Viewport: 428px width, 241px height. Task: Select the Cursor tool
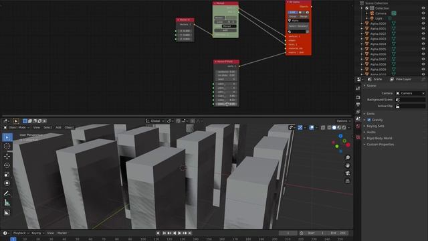[x=7, y=146]
